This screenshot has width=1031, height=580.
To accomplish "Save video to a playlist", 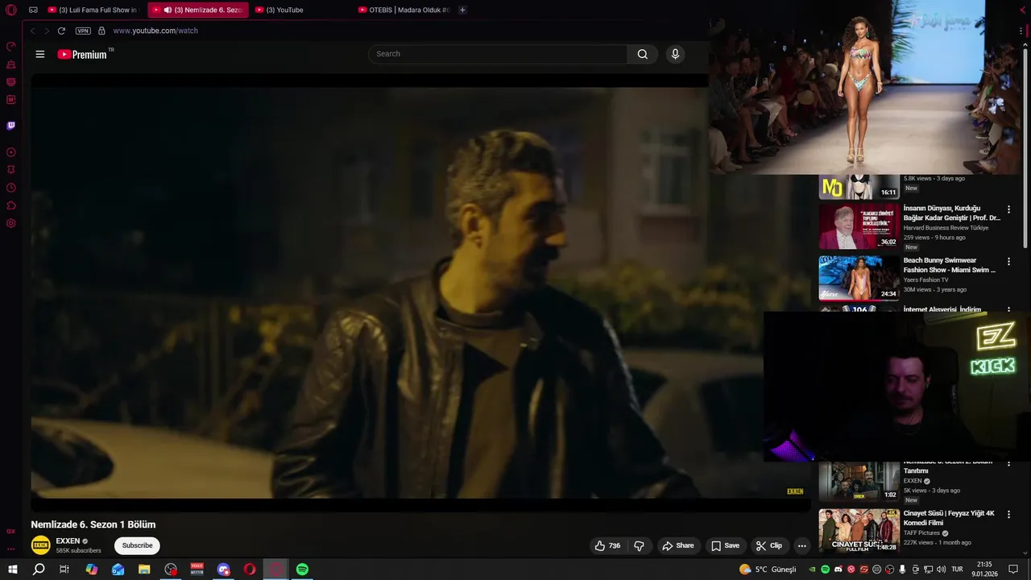I will click(725, 545).
